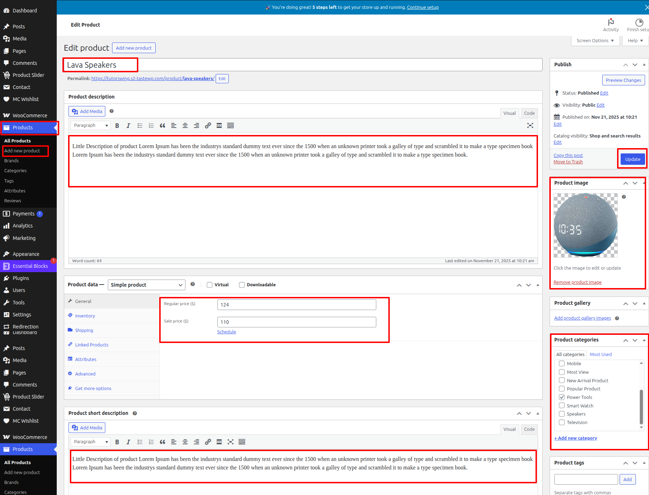649x495 pixels.
Task: Center align text in description editor
Action: [185, 125]
